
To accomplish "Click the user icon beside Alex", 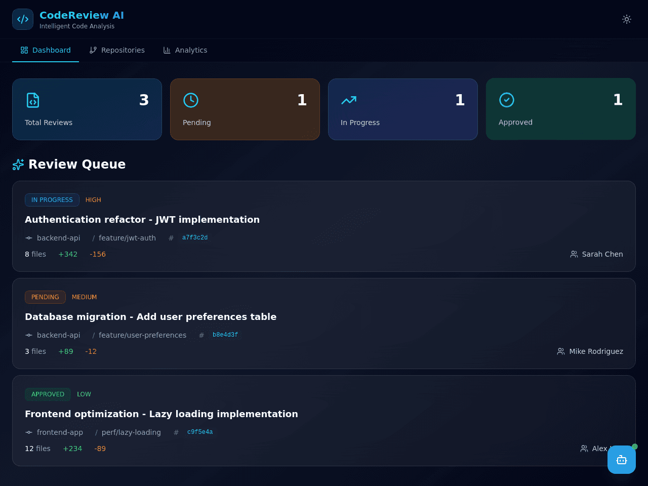I will click(x=584, y=449).
